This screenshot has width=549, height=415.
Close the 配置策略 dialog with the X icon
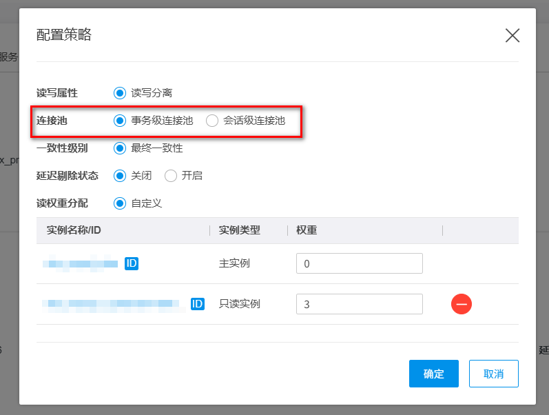512,36
